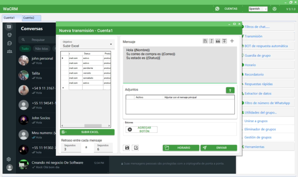The height and width of the screenshot is (177, 298).
Task: Open WaCRM settings via the top gear icon
Action: tap(274, 9)
